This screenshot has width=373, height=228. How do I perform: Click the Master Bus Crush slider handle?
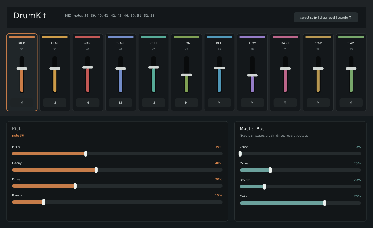coord(240,154)
